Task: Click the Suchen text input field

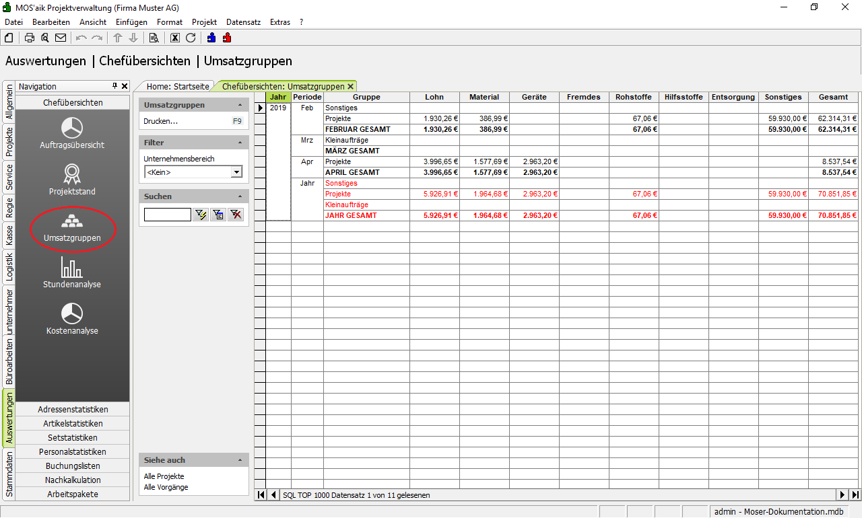Action: point(167,215)
